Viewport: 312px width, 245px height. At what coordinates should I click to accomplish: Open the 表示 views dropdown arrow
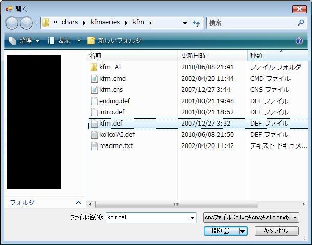click(79, 41)
